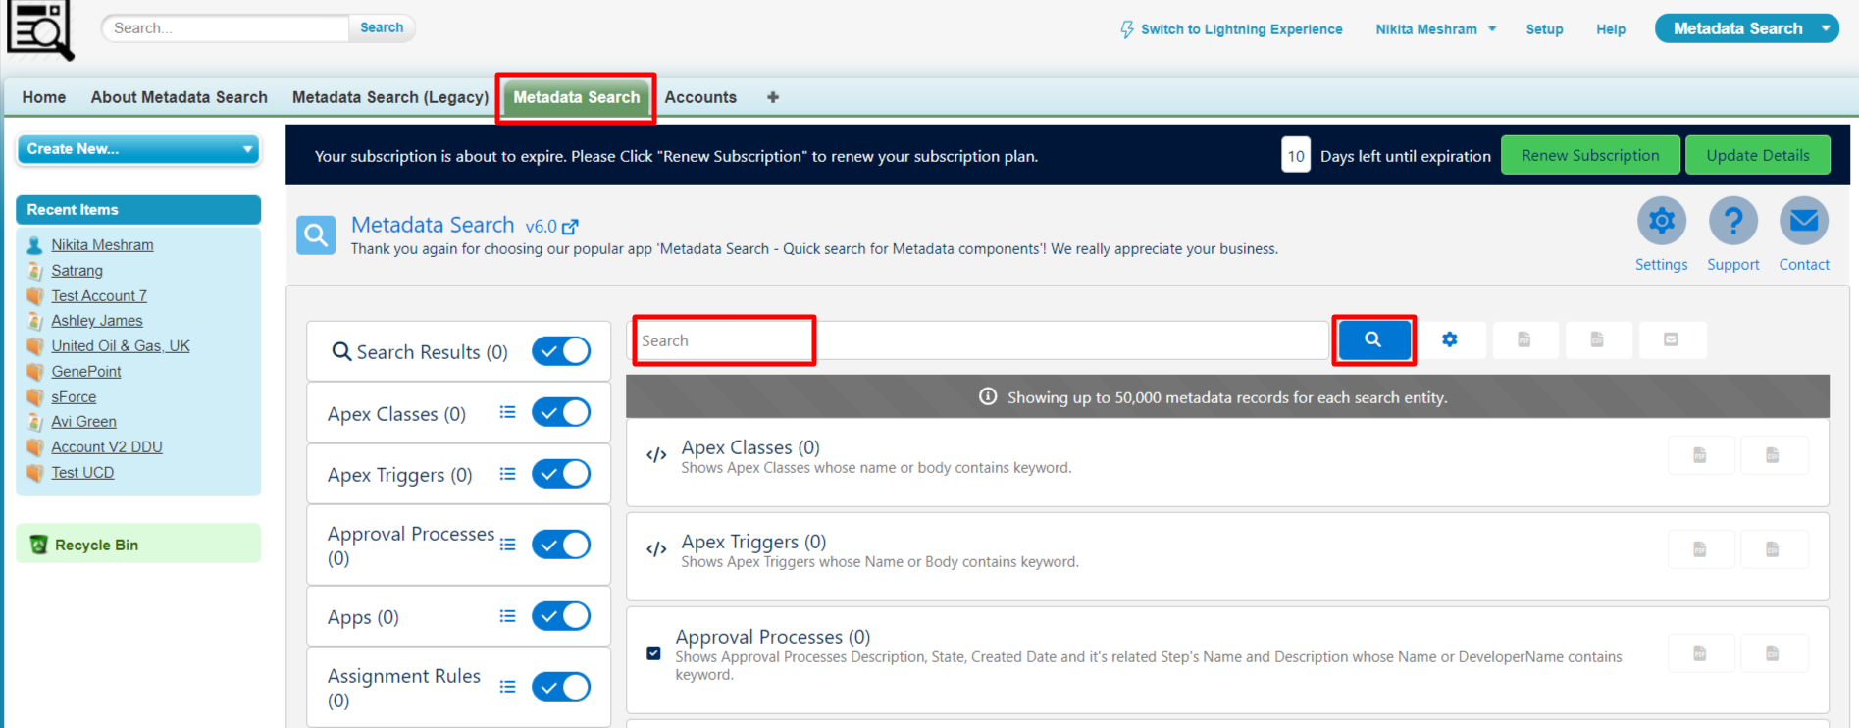Export Apex Triggers results to PDF
The image size is (1859, 728).
click(1700, 549)
